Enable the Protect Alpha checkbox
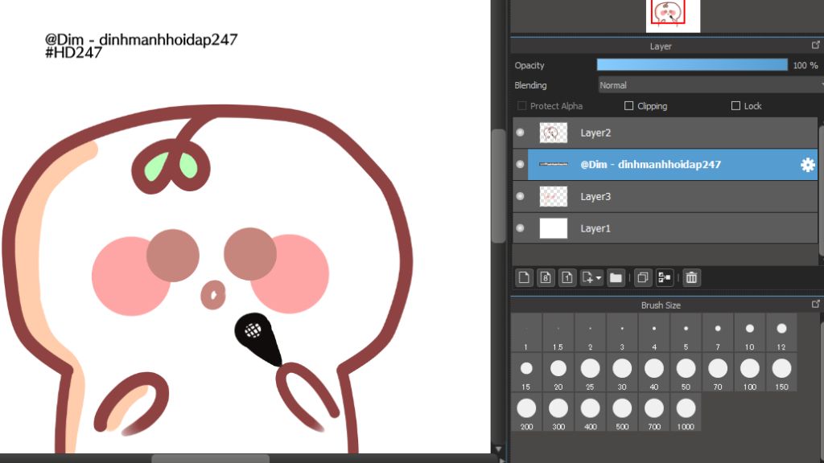The image size is (824, 463). [521, 106]
